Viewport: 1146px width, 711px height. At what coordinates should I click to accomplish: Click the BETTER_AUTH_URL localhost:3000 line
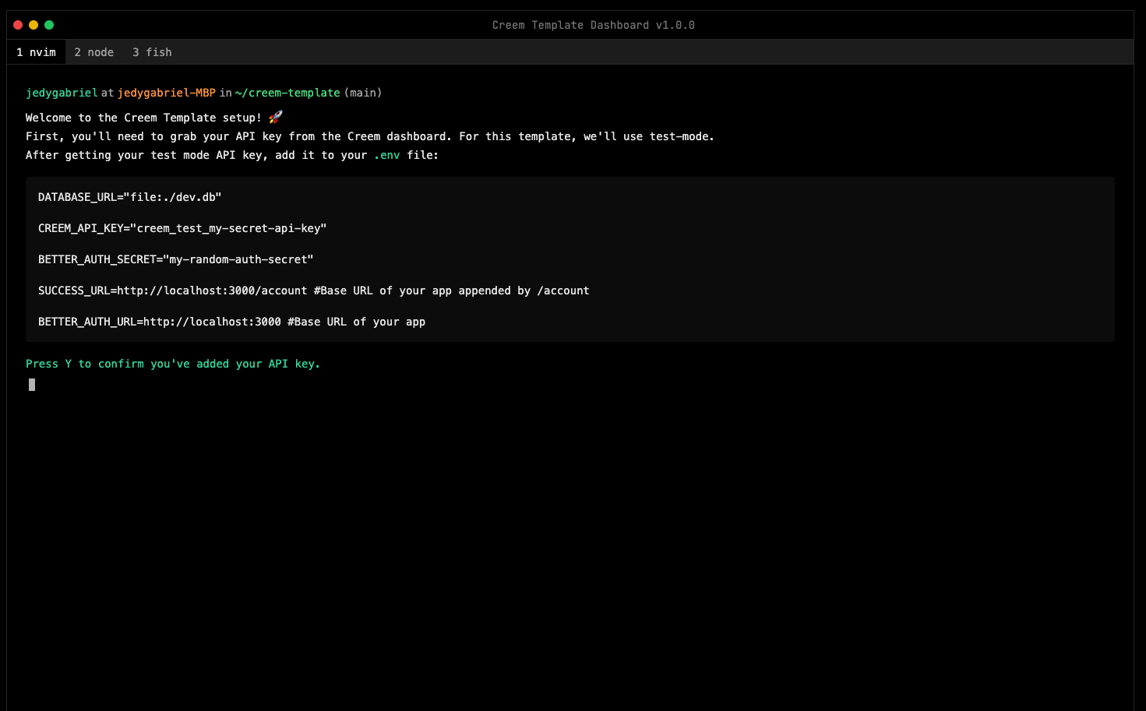pyautogui.click(x=232, y=322)
